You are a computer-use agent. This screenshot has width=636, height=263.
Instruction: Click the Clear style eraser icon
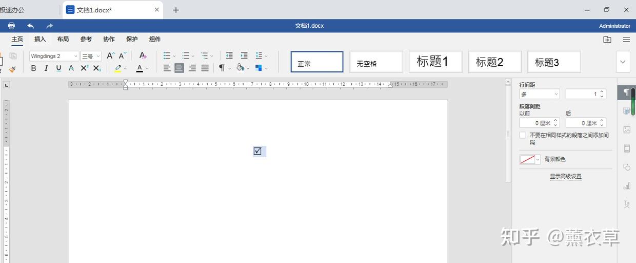click(143, 55)
